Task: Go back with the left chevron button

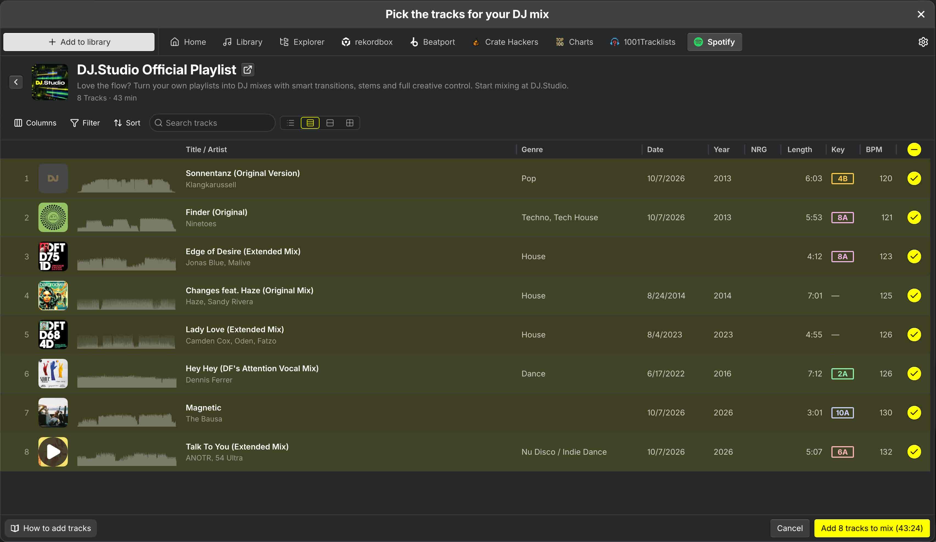Action: coord(16,82)
